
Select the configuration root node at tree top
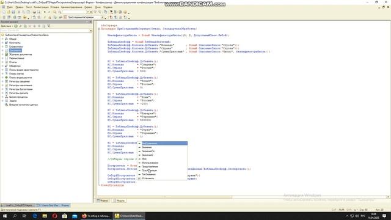[x=27, y=35]
